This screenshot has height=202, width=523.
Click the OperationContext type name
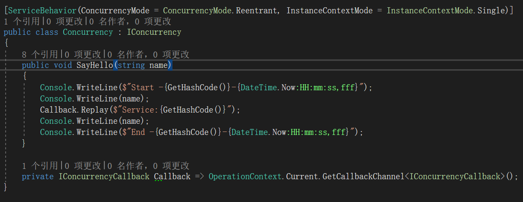point(245,177)
